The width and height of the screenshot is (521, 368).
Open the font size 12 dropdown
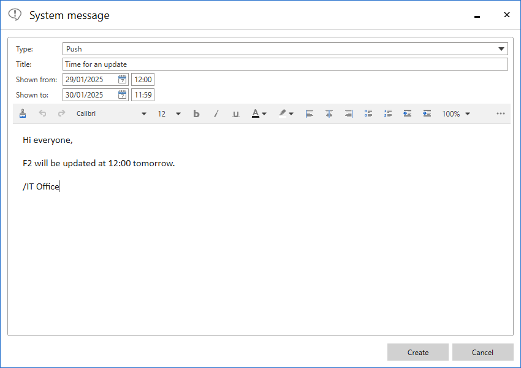[x=169, y=113]
